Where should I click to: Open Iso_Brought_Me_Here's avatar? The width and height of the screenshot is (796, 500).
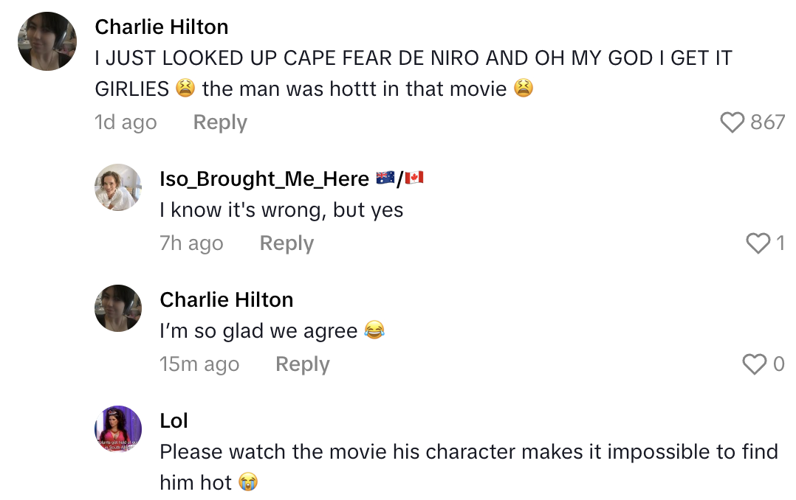tap(117, 187)
